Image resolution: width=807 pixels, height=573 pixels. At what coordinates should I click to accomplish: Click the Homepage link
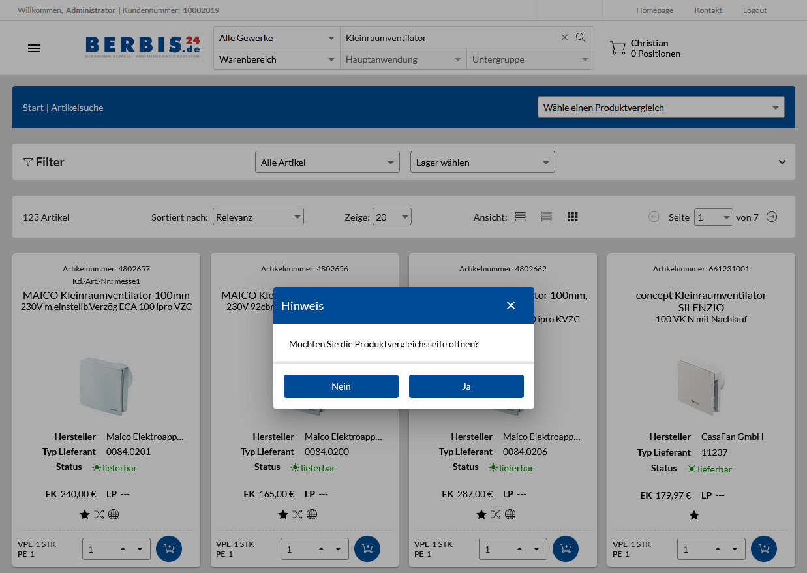[654, 10]
